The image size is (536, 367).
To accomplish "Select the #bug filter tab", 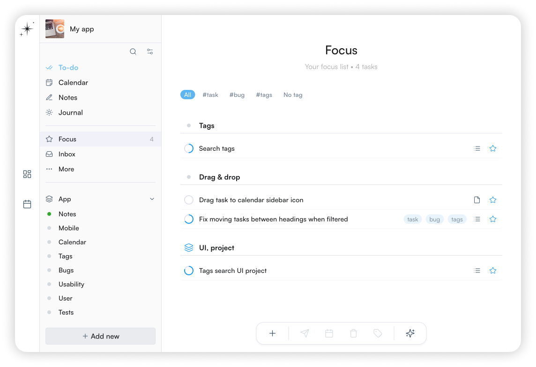I will [237, 95].
